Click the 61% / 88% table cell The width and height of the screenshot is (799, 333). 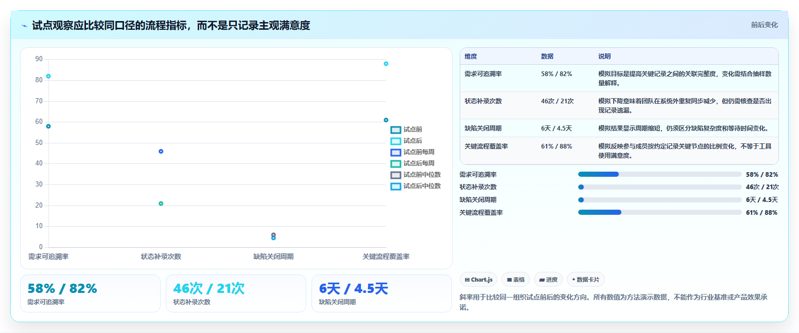click(x=557, y=146)
